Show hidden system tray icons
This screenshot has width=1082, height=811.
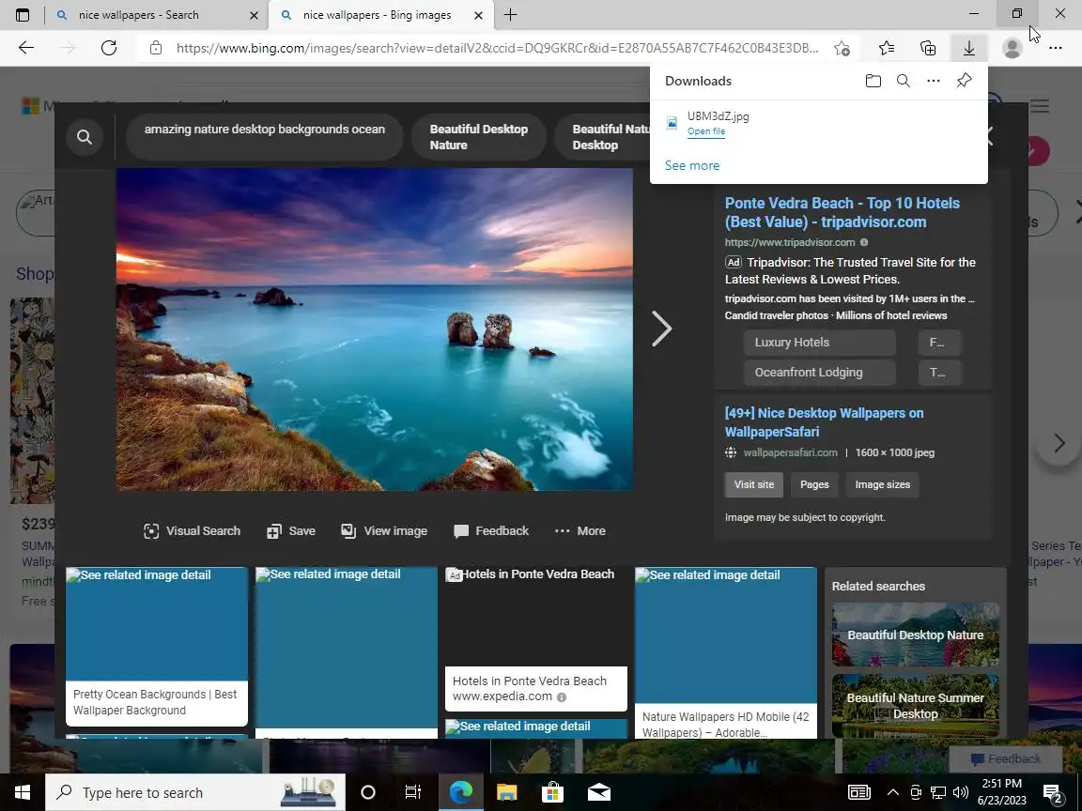pyautogui.click(x=892, y=792)
